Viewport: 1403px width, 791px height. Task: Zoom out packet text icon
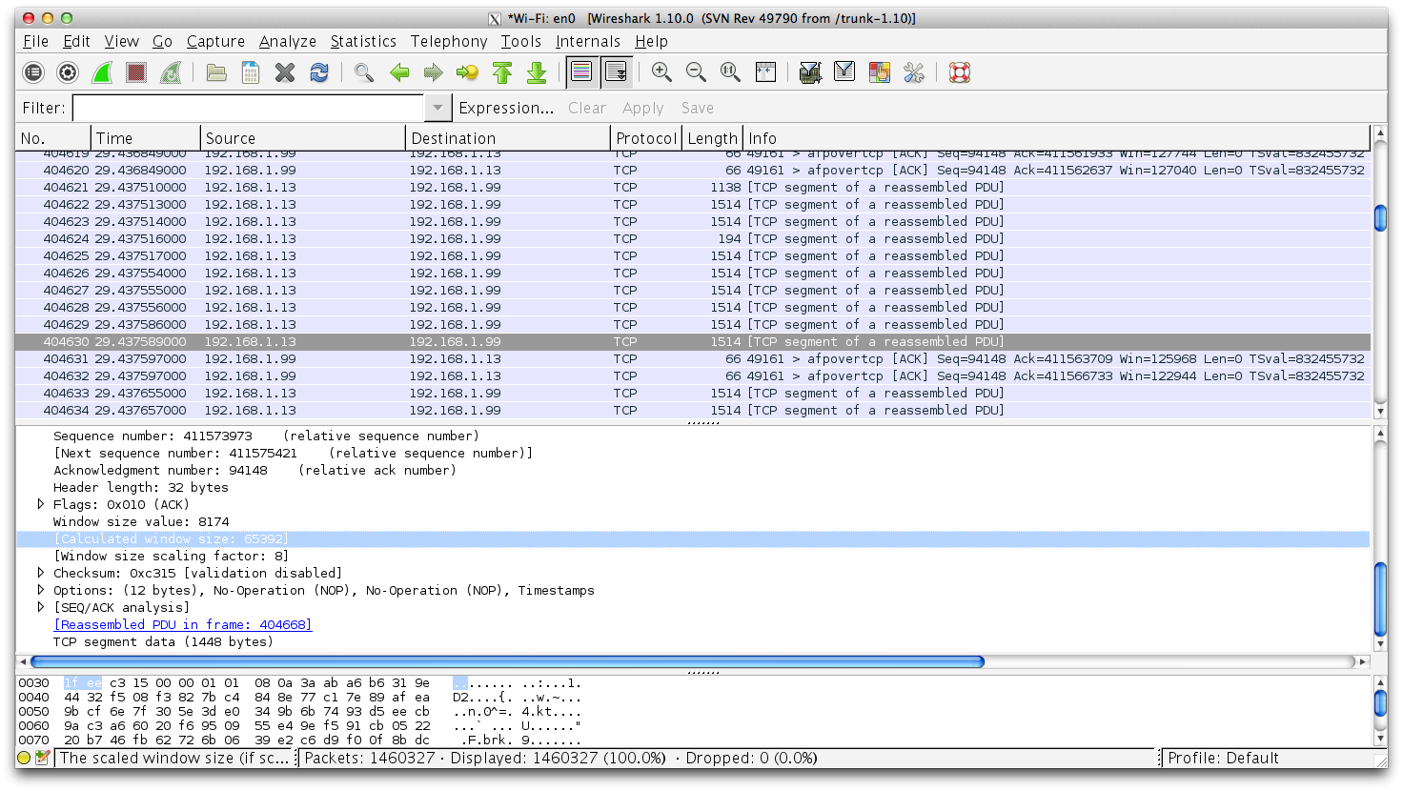point(696,72)
